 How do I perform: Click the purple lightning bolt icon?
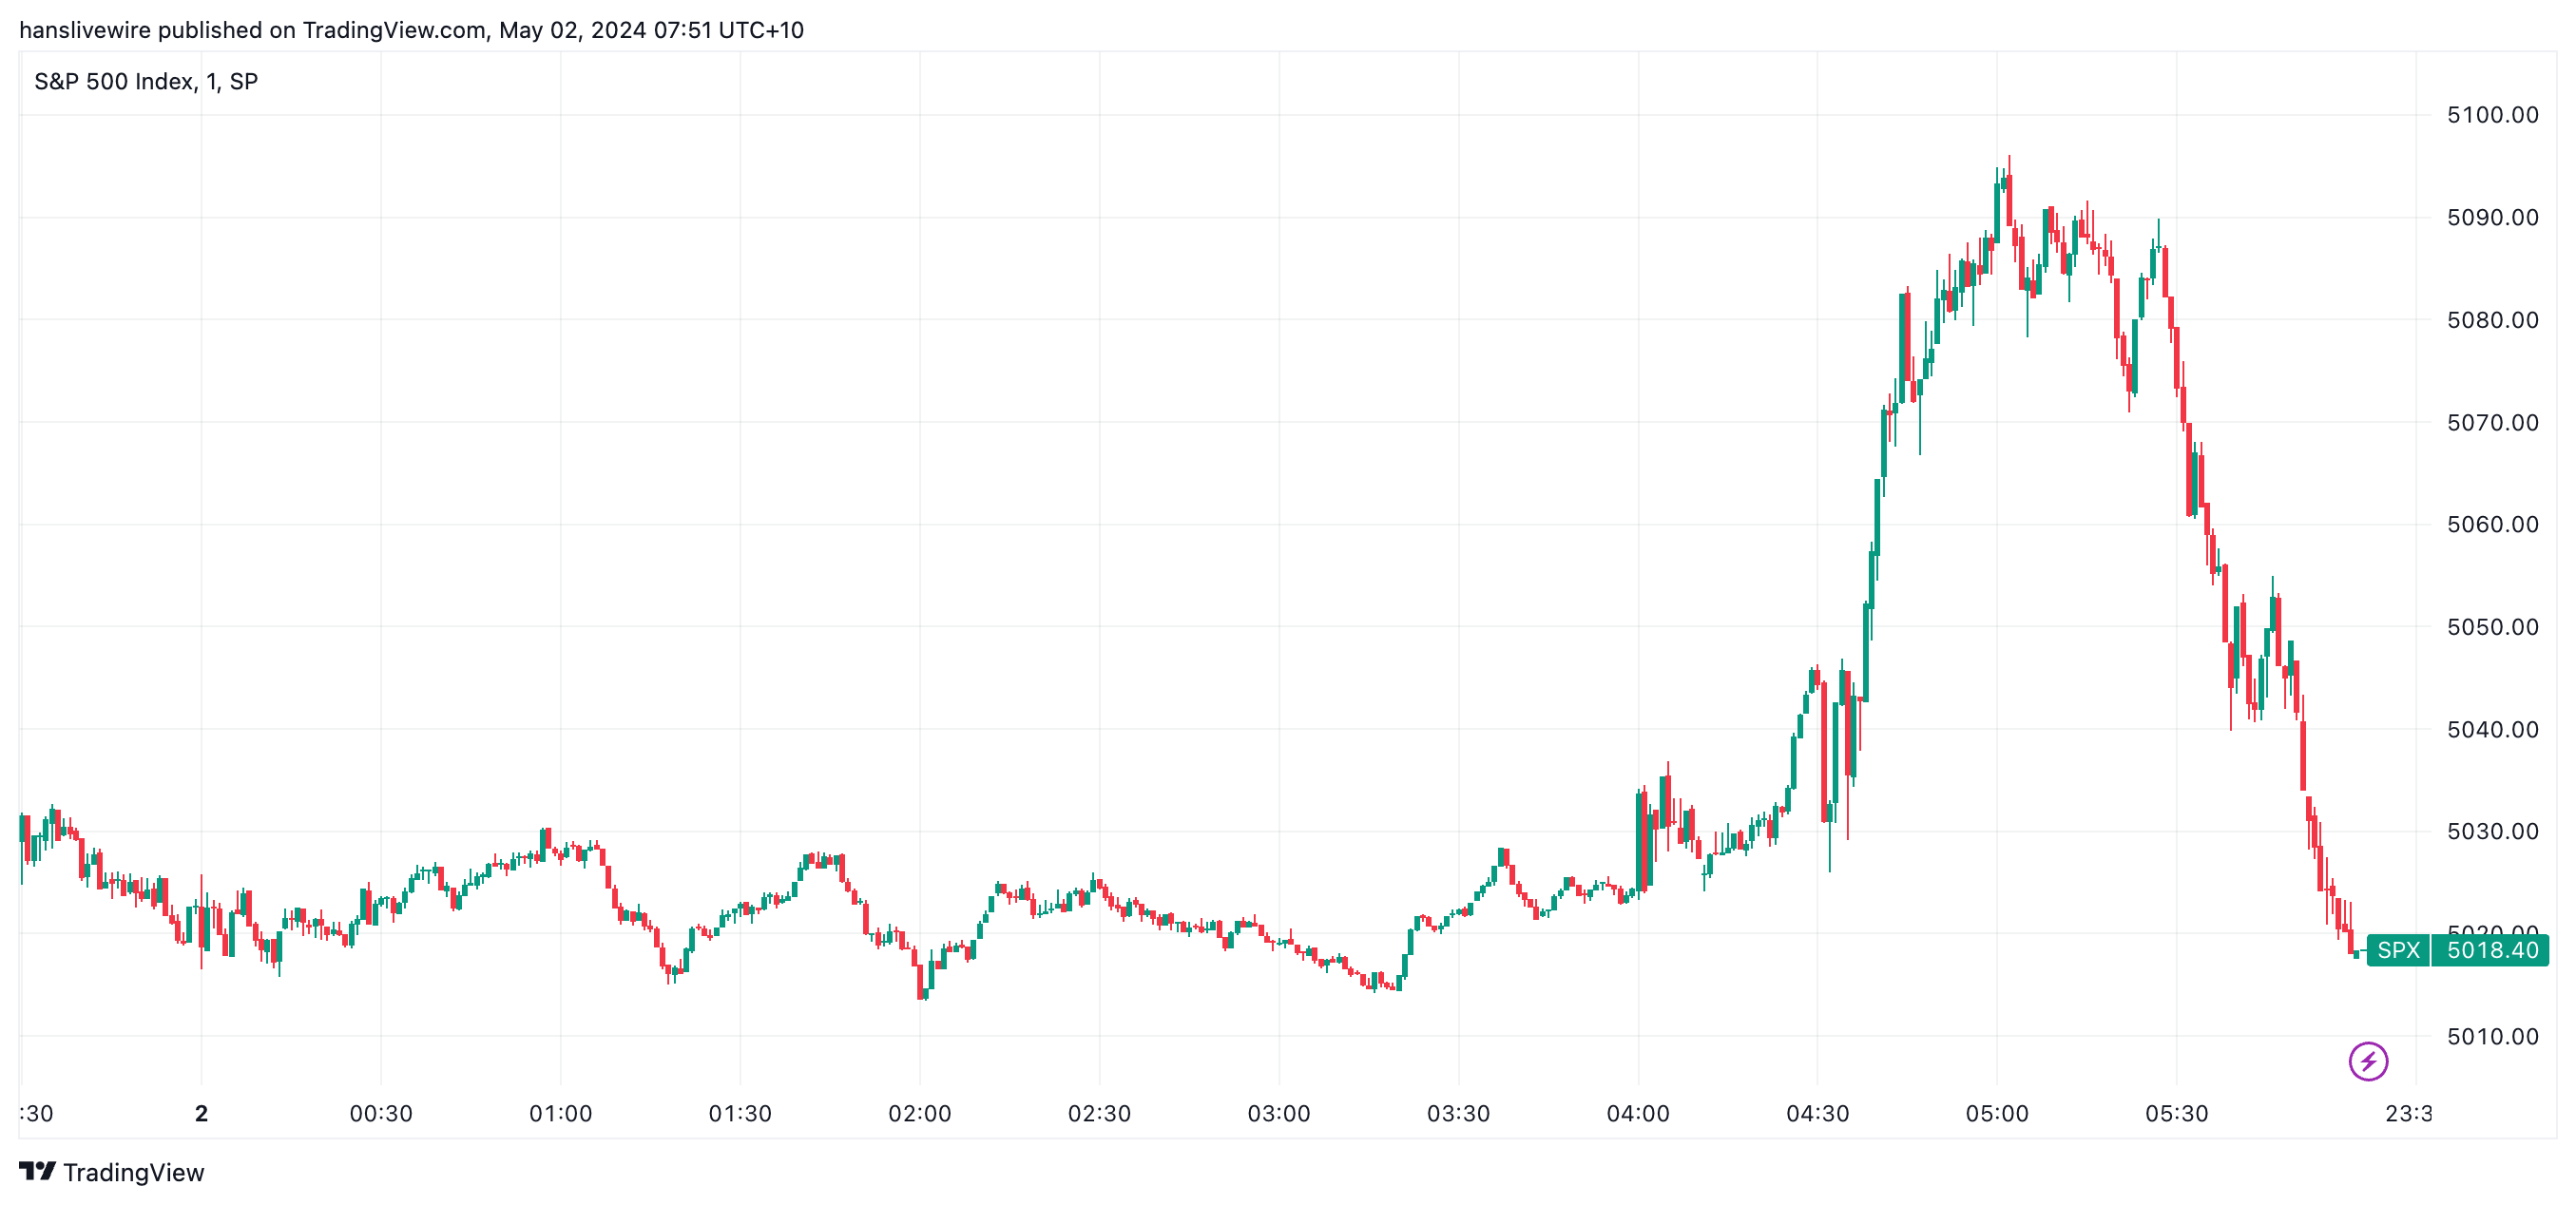(x=2367, y=1061)
